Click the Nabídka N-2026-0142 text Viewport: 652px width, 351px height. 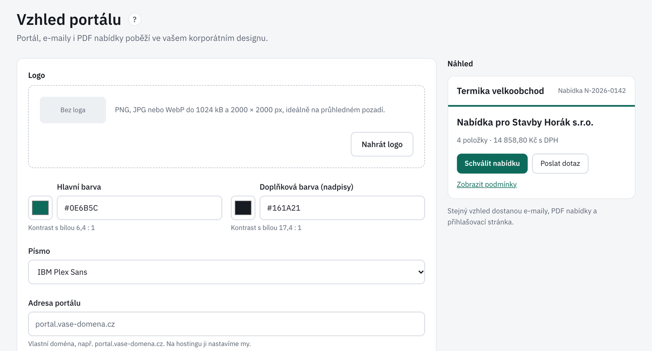tap(592, 91)
